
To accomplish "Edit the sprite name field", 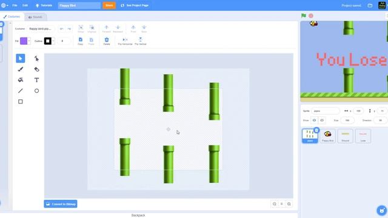I will (x=325, y=111).
